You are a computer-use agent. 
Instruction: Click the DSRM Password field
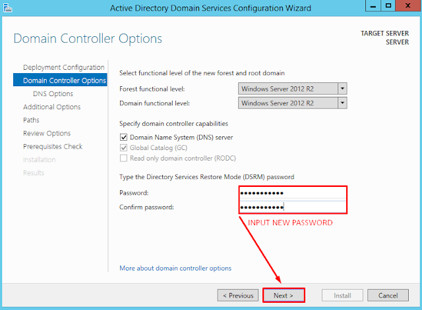point(292,193)
